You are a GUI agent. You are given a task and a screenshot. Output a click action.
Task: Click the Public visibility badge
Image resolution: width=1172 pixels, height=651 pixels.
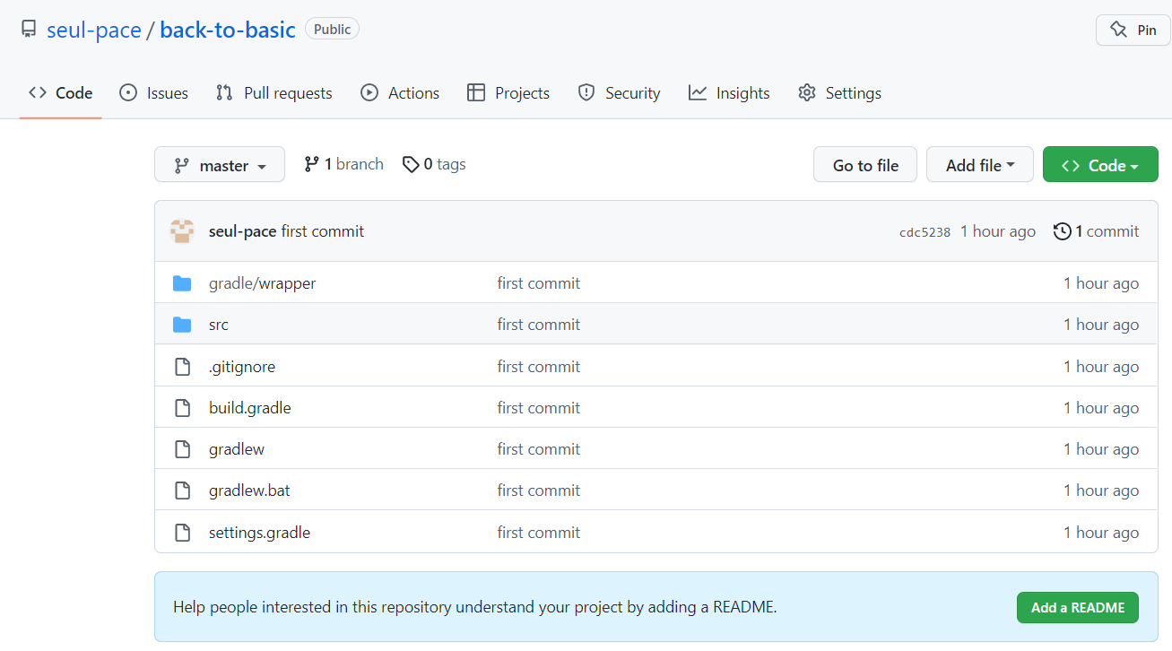point(333,29)
